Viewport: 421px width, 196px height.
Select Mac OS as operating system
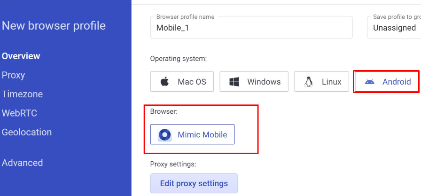[182, 82]
